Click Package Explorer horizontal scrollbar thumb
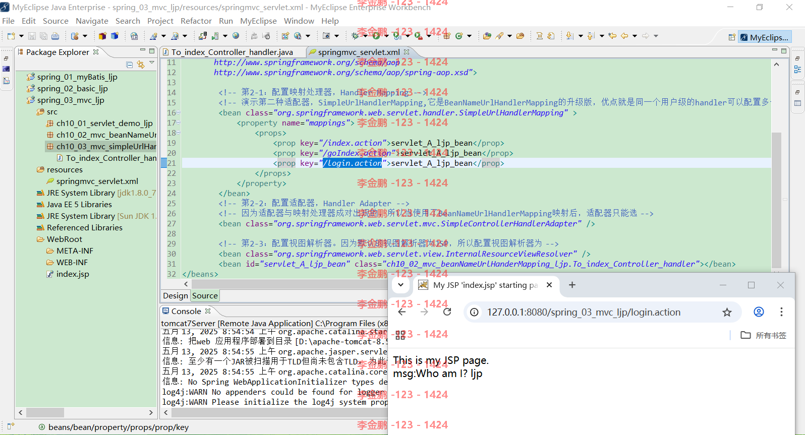 click(x=45, y=412)
